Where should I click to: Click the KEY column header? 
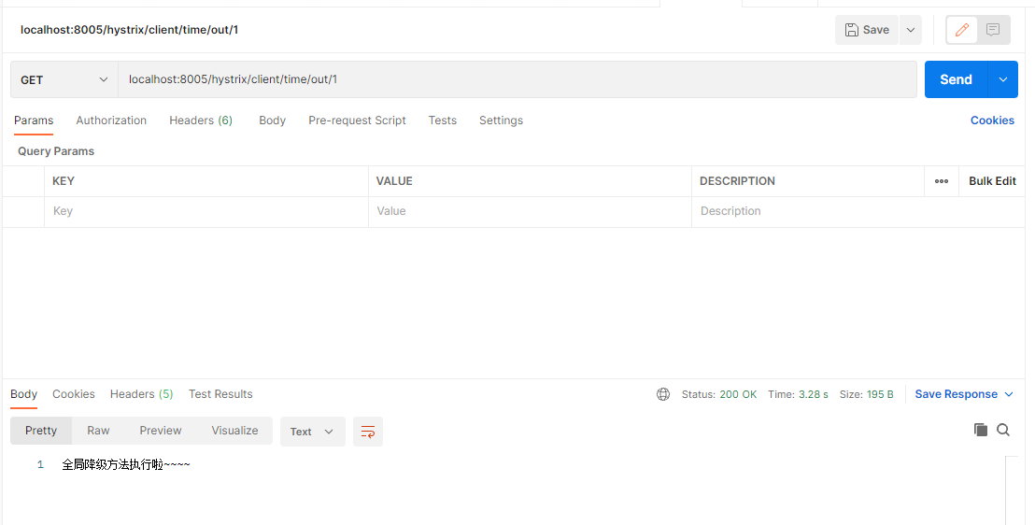tap(64, 181)
